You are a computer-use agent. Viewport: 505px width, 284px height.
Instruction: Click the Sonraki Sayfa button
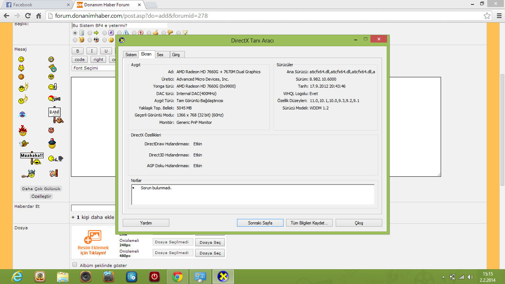click(x=260, y=223)
